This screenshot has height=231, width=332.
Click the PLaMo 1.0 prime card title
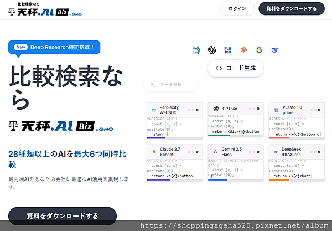tap(292, 110)
